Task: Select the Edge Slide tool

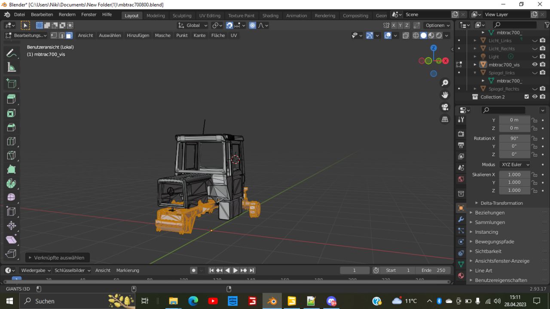Action: pos(12,212)
